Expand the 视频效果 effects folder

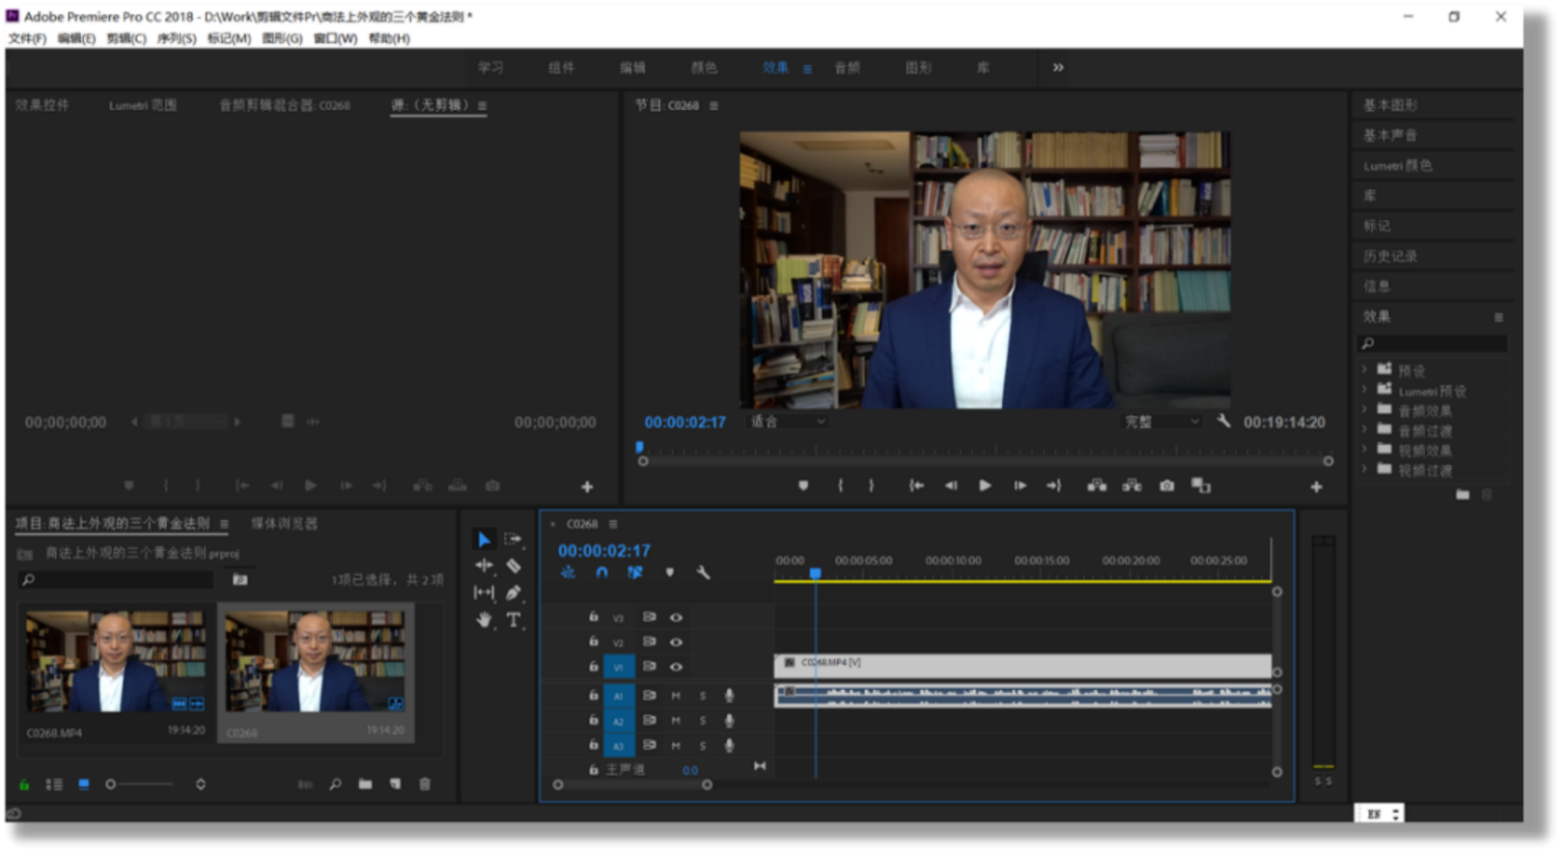point(1364,450)
